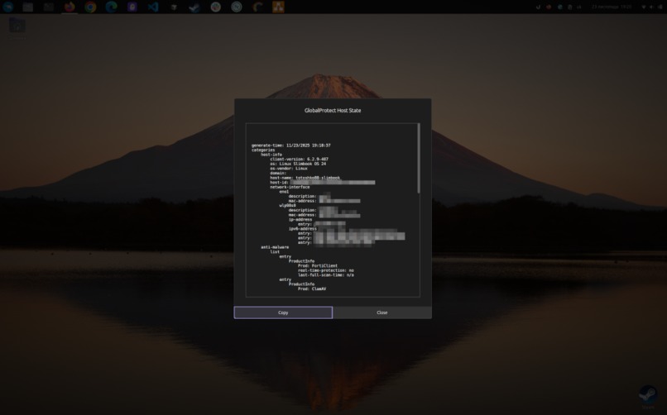The width and height of the screenshot is (667, 415).
Task: Open the Slack icon in the panel
Action: coord(216,7)
